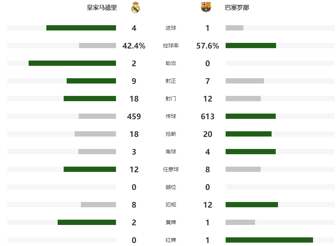
Task: Click the Real Madrid crest icon
Action: coord(136,8)
